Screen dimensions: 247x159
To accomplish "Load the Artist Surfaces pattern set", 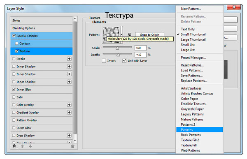I will click(x=191, y=88).
